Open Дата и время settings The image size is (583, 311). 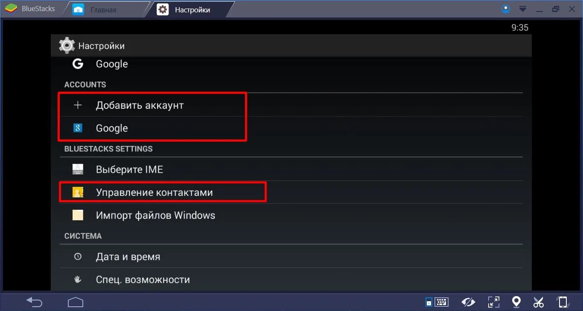(291, 257)
